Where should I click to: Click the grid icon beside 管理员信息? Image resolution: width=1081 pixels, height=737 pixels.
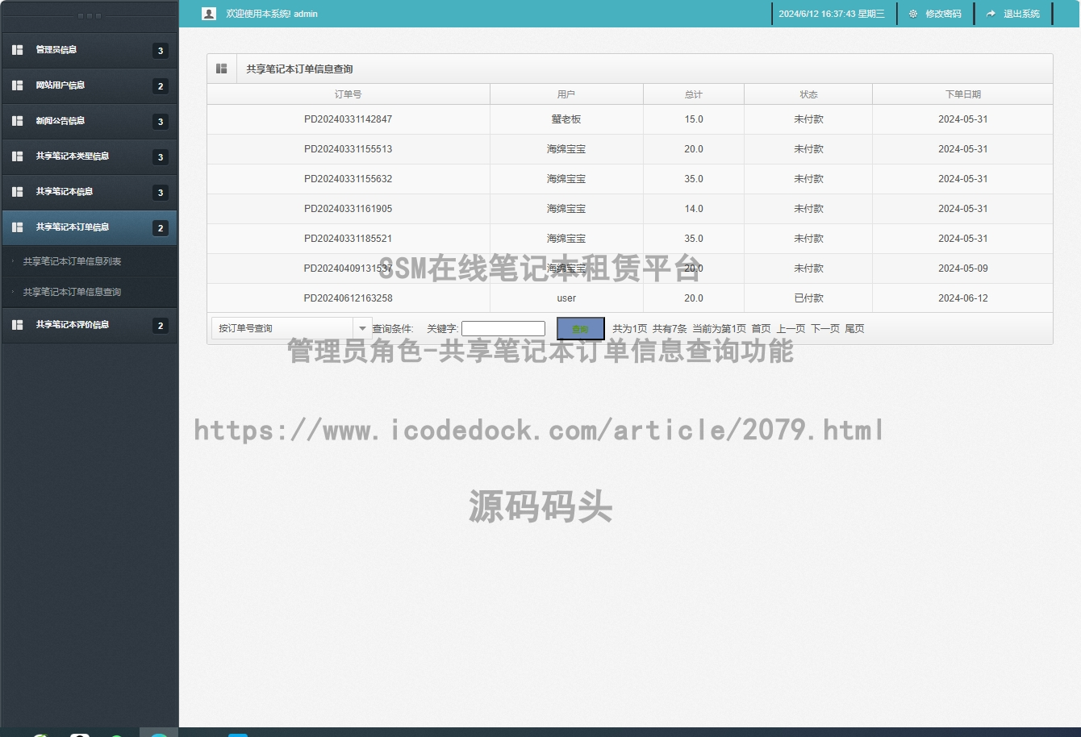point(17,50)
